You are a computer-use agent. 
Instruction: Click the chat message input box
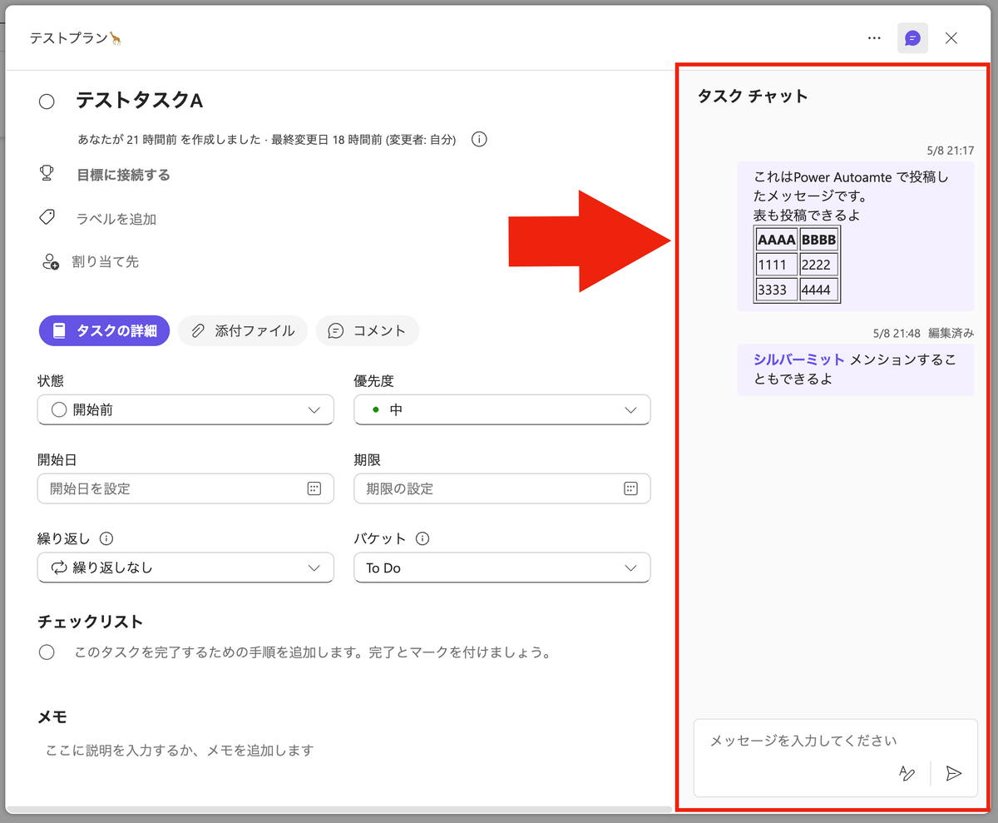click(836, 758)
